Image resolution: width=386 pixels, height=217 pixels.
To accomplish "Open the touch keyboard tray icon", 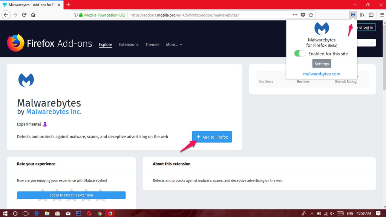I will pos(340,213).
